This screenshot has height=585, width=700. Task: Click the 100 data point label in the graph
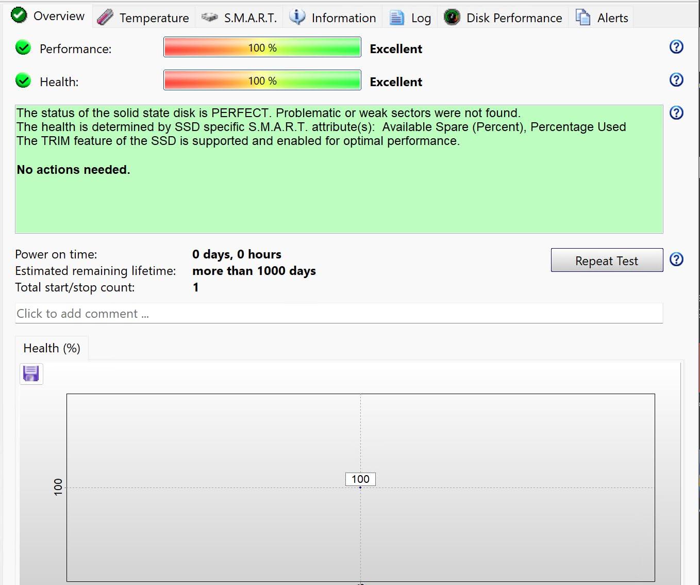(360, 479)
